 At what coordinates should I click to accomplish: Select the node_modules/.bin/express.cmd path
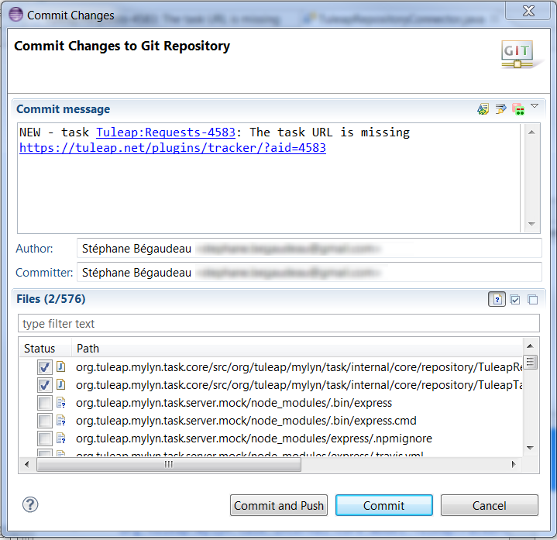tap(246, 421)
